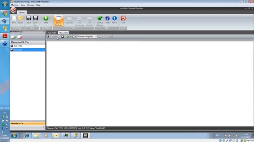
Task: Launch Internet Explorer from the guest taskbar
Action: [27, 136]
